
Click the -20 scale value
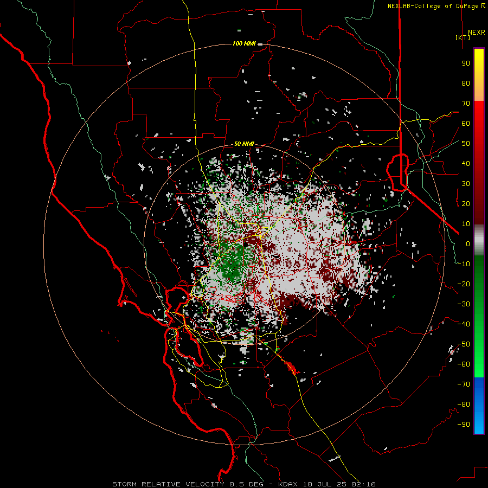[464, 284]
